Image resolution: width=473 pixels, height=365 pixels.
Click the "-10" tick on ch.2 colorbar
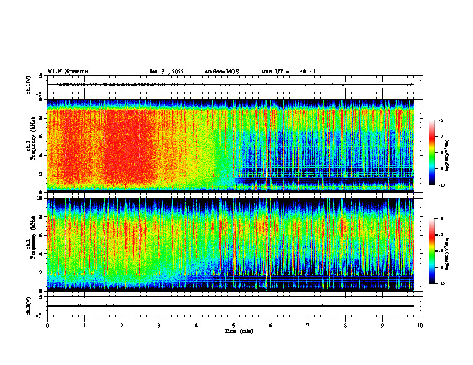(x=441, y=284)
